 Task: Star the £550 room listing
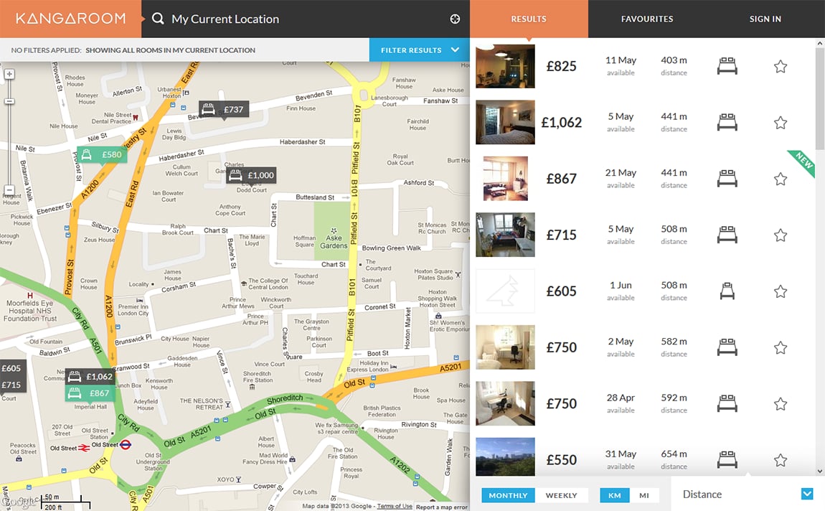tap(781, 459)
